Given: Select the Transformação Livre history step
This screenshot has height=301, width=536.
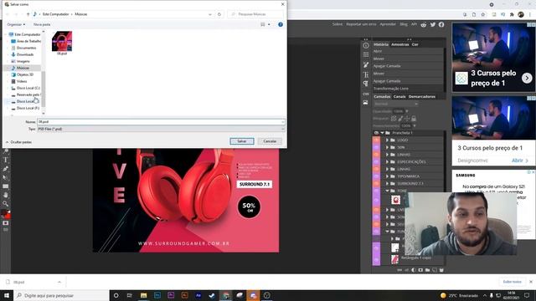Looking at the screenshot, I should 408,89.
